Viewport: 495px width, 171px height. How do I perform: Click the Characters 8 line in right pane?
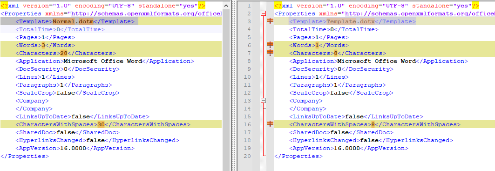[x=338, y=53]
